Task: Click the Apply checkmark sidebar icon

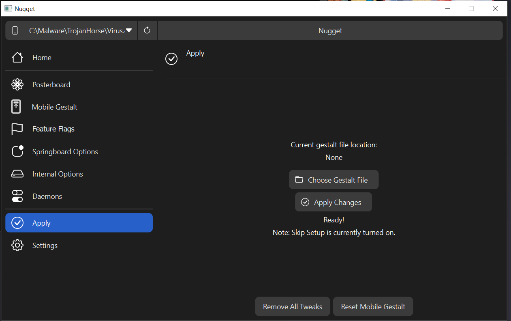Action: [17, 223]
